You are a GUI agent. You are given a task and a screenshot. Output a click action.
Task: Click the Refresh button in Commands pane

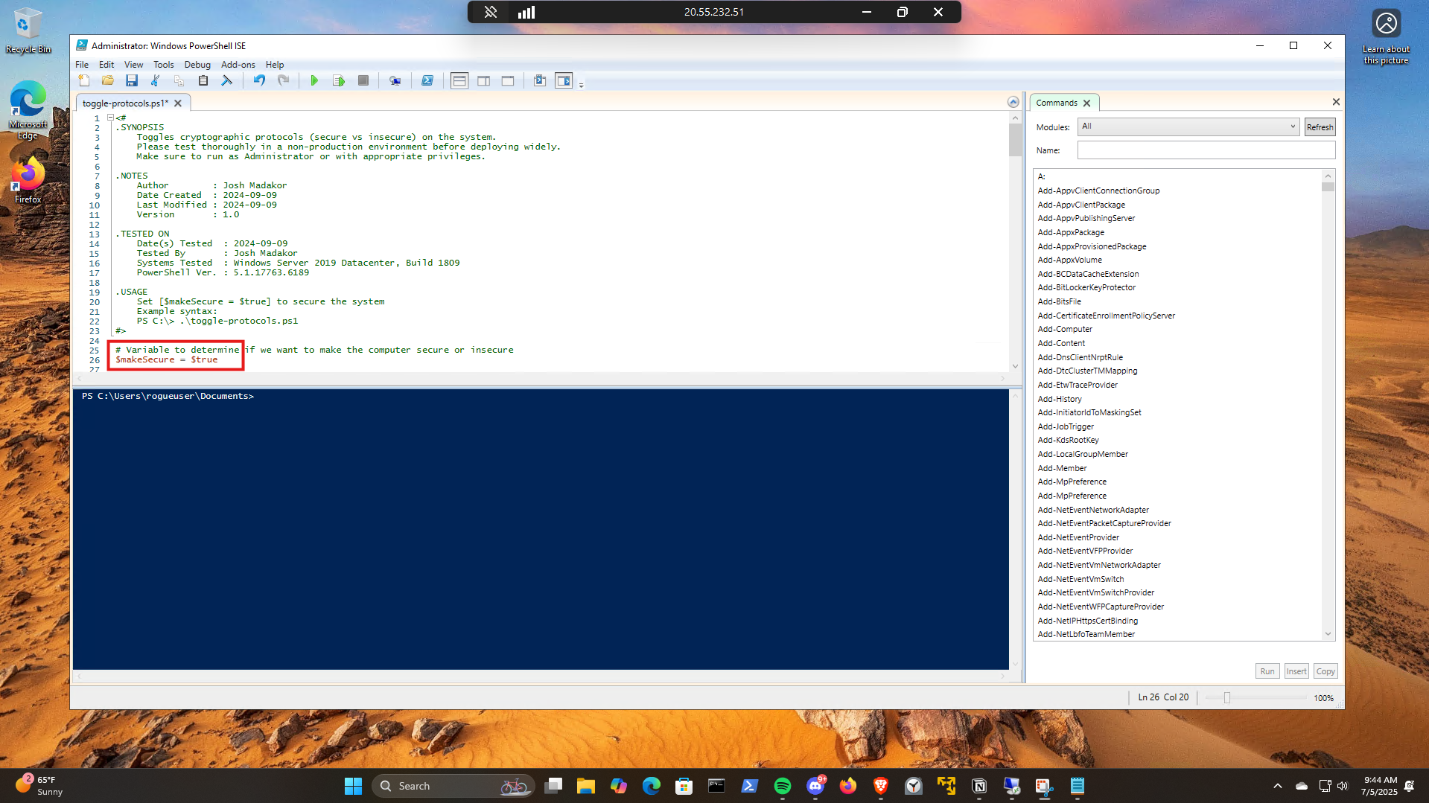pos(1319,127)
